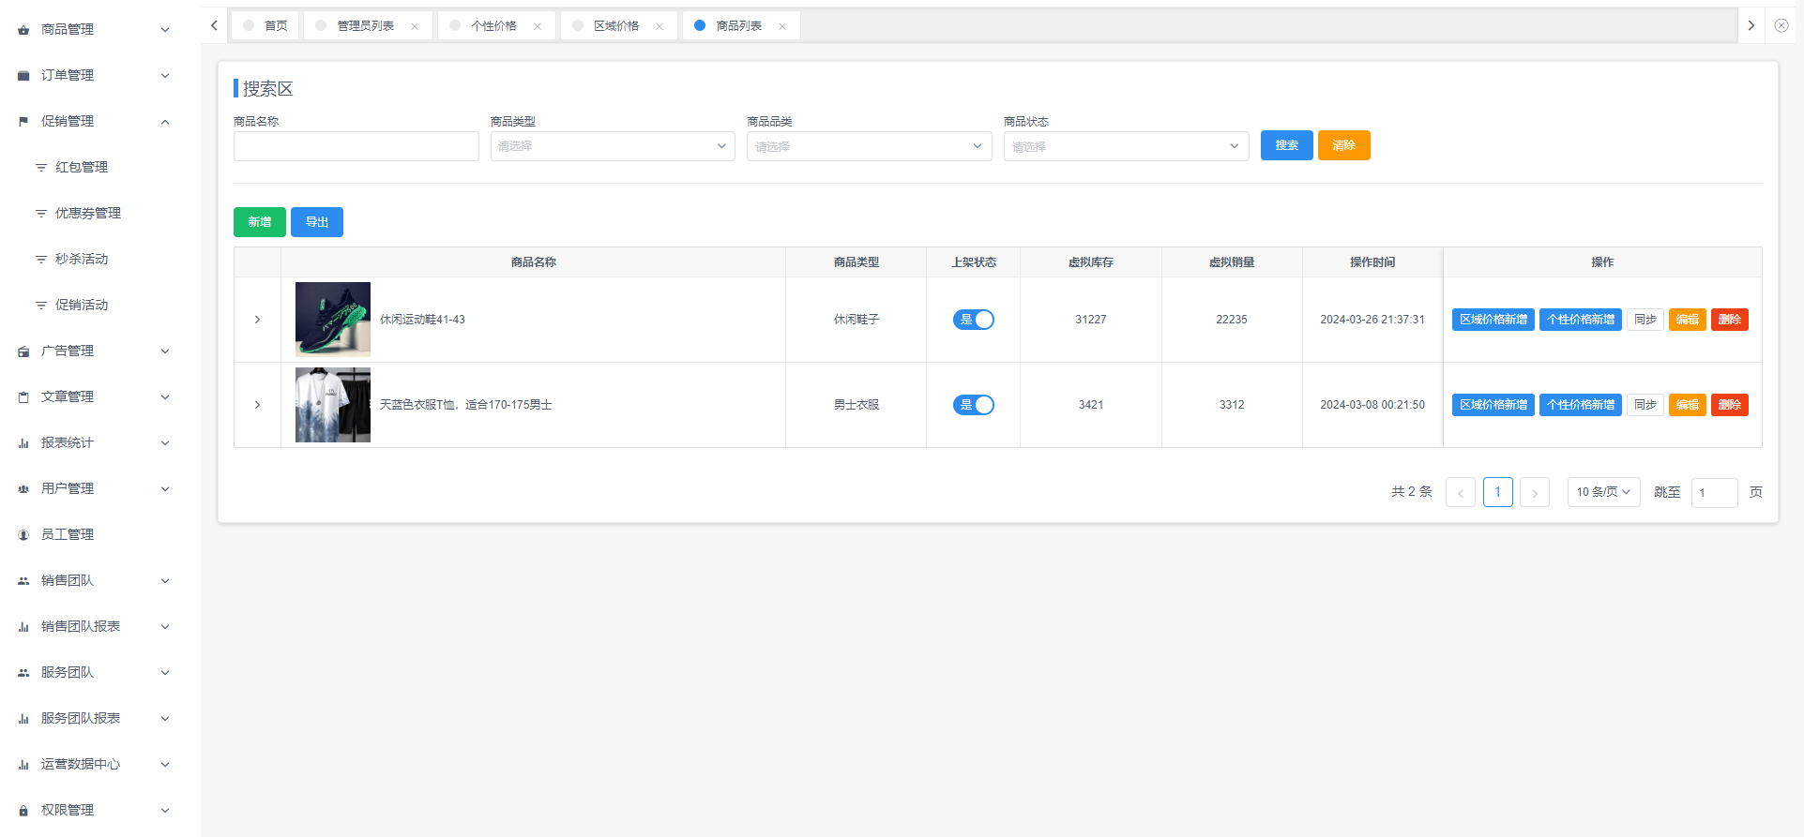Switch to the 首页 tab
This screenshot has height=837, width=1804.
click(x=265, y=26)
